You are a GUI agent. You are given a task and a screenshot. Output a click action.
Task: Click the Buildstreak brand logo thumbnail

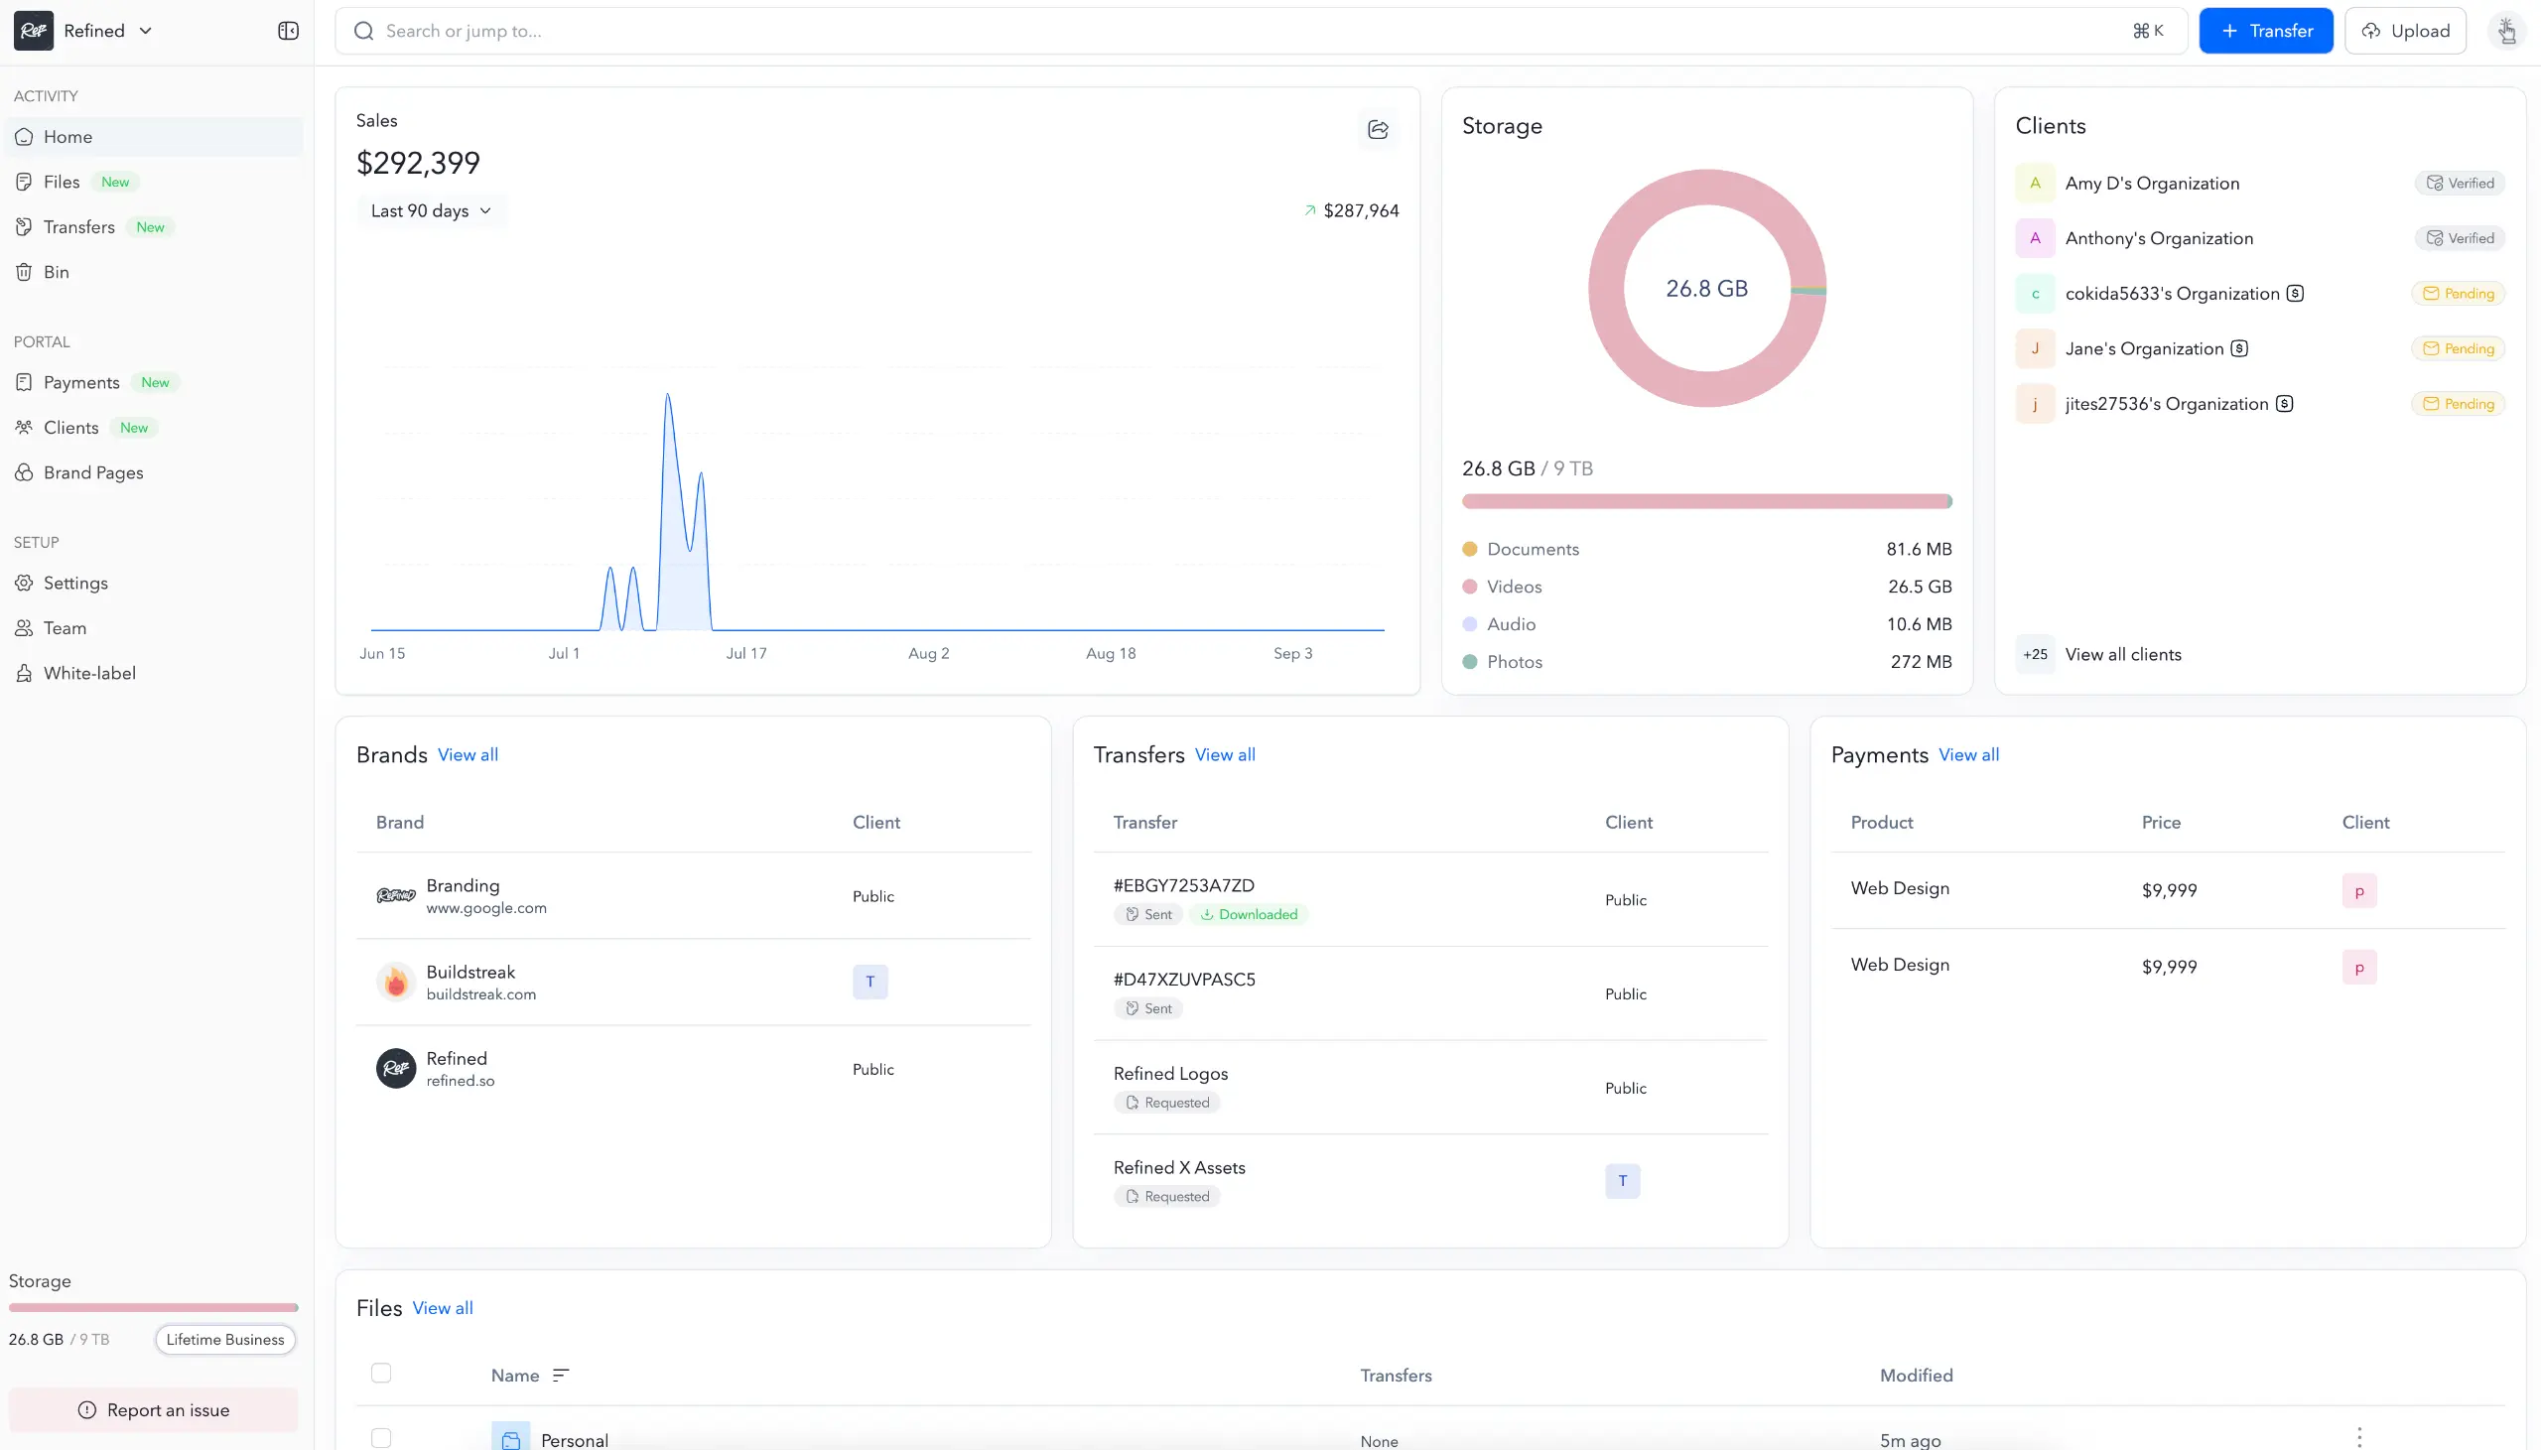(x=395, y=982)
